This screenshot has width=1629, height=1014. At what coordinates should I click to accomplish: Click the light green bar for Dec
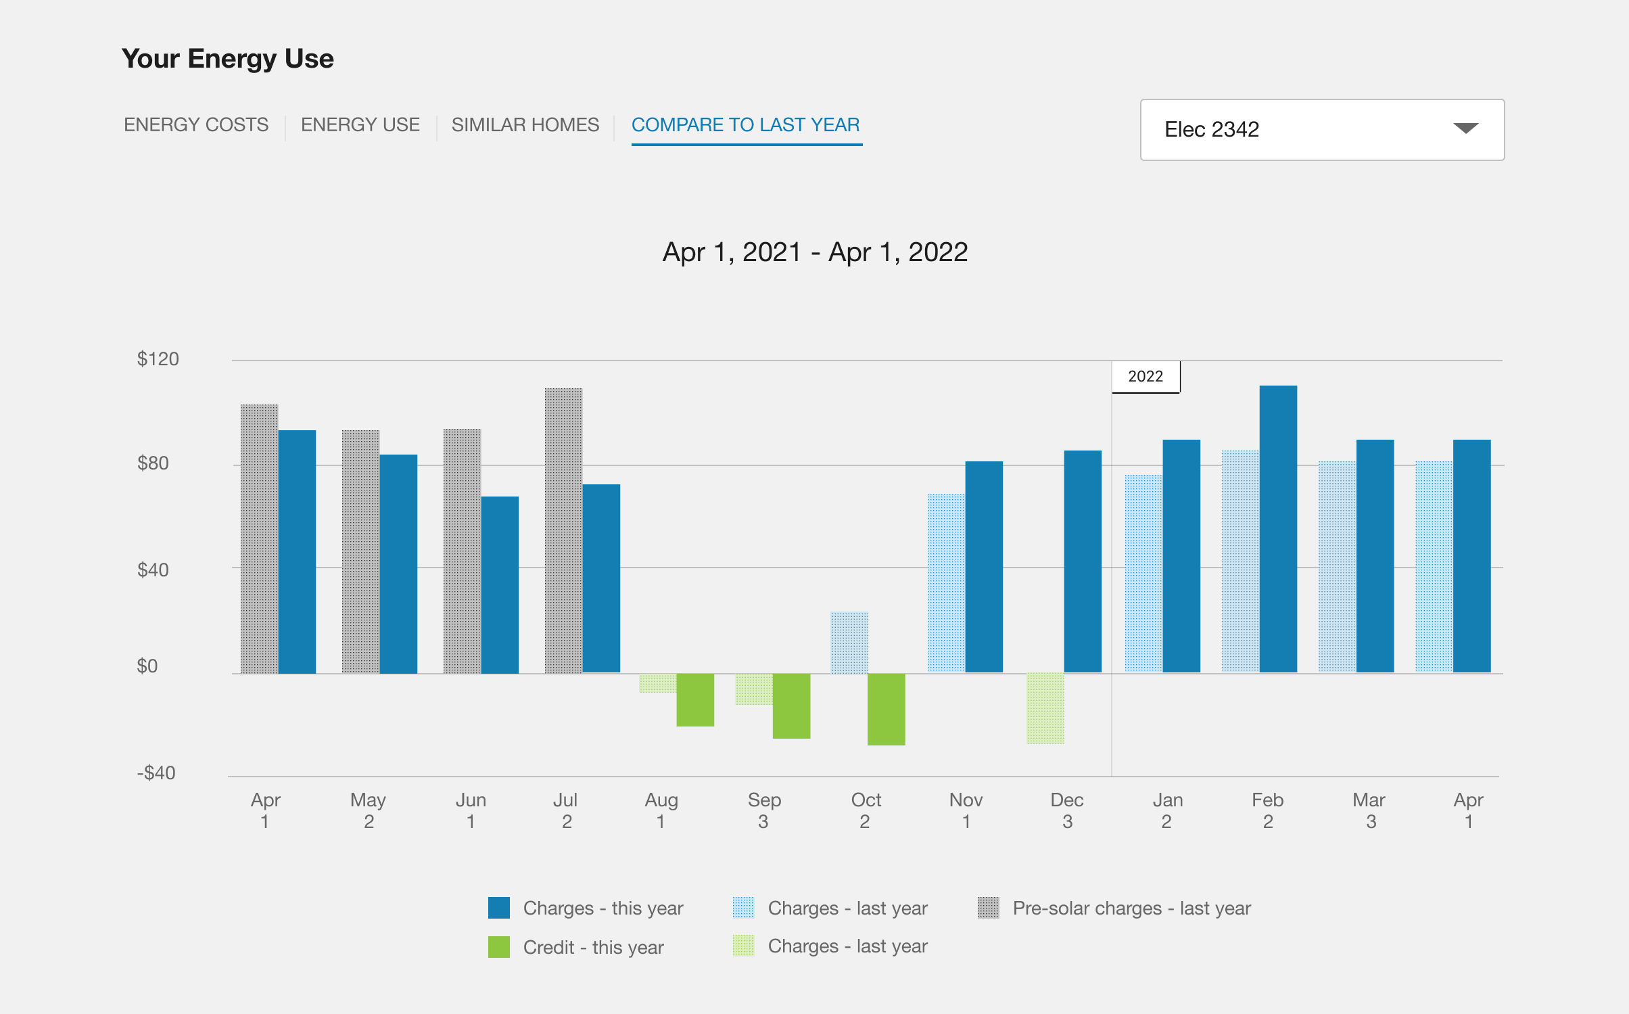tap(1045, 708)
